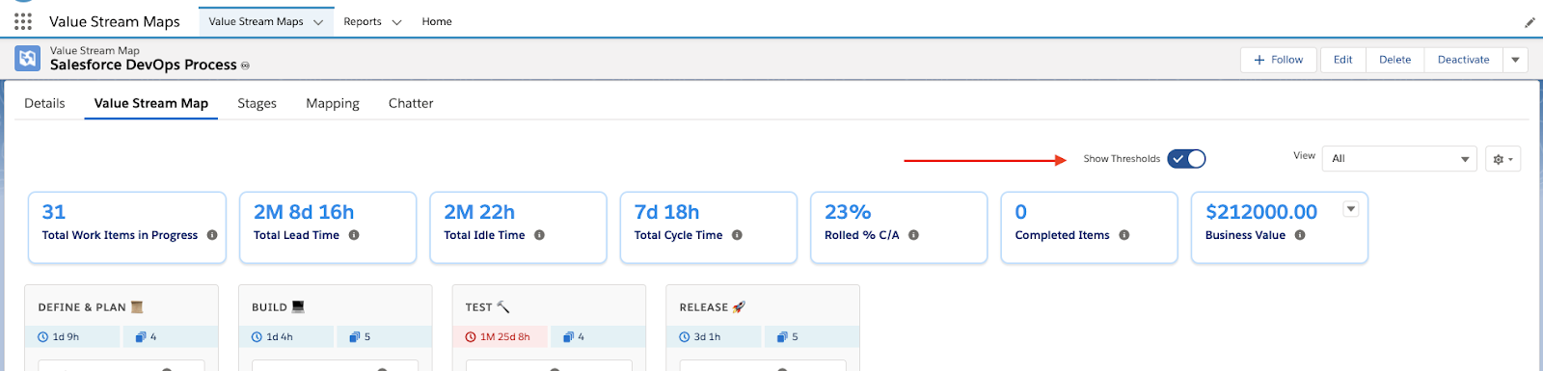Switch to the Details tab

[x=44, y=103]
